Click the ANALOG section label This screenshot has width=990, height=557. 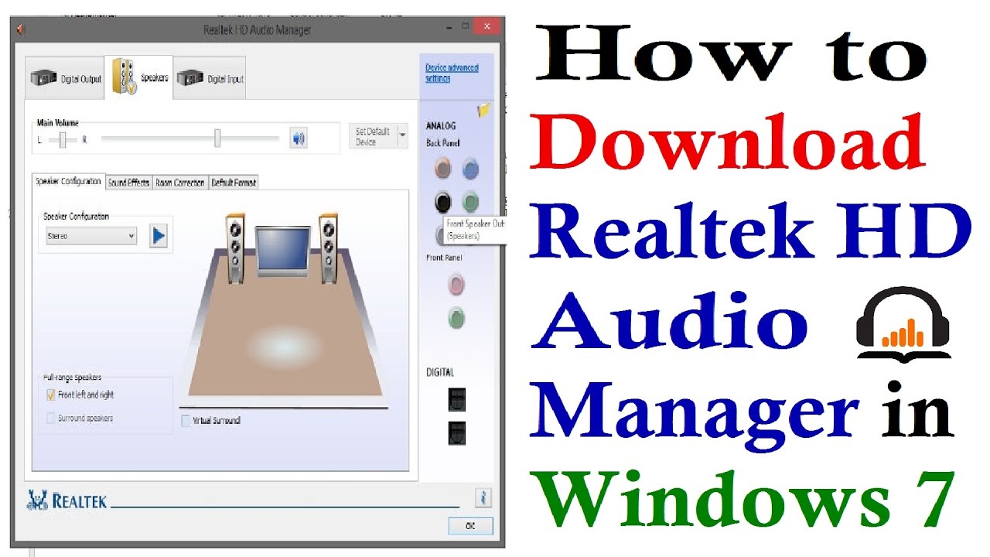(441, 125)
